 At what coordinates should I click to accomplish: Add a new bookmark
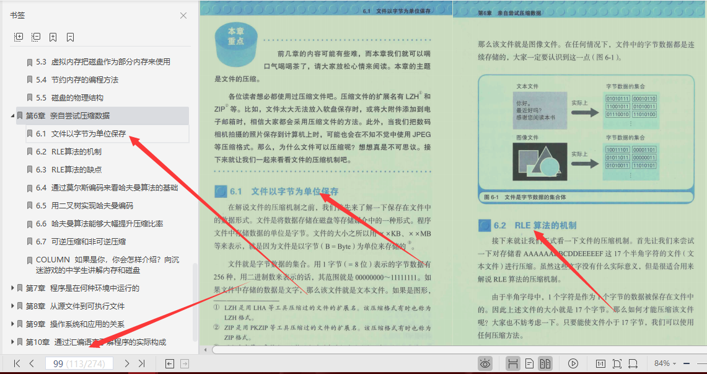click(53, 37)
